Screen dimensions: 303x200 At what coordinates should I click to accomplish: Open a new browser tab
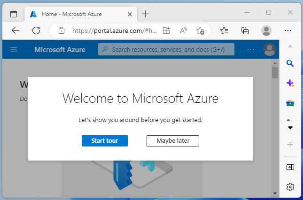(146, 14)
